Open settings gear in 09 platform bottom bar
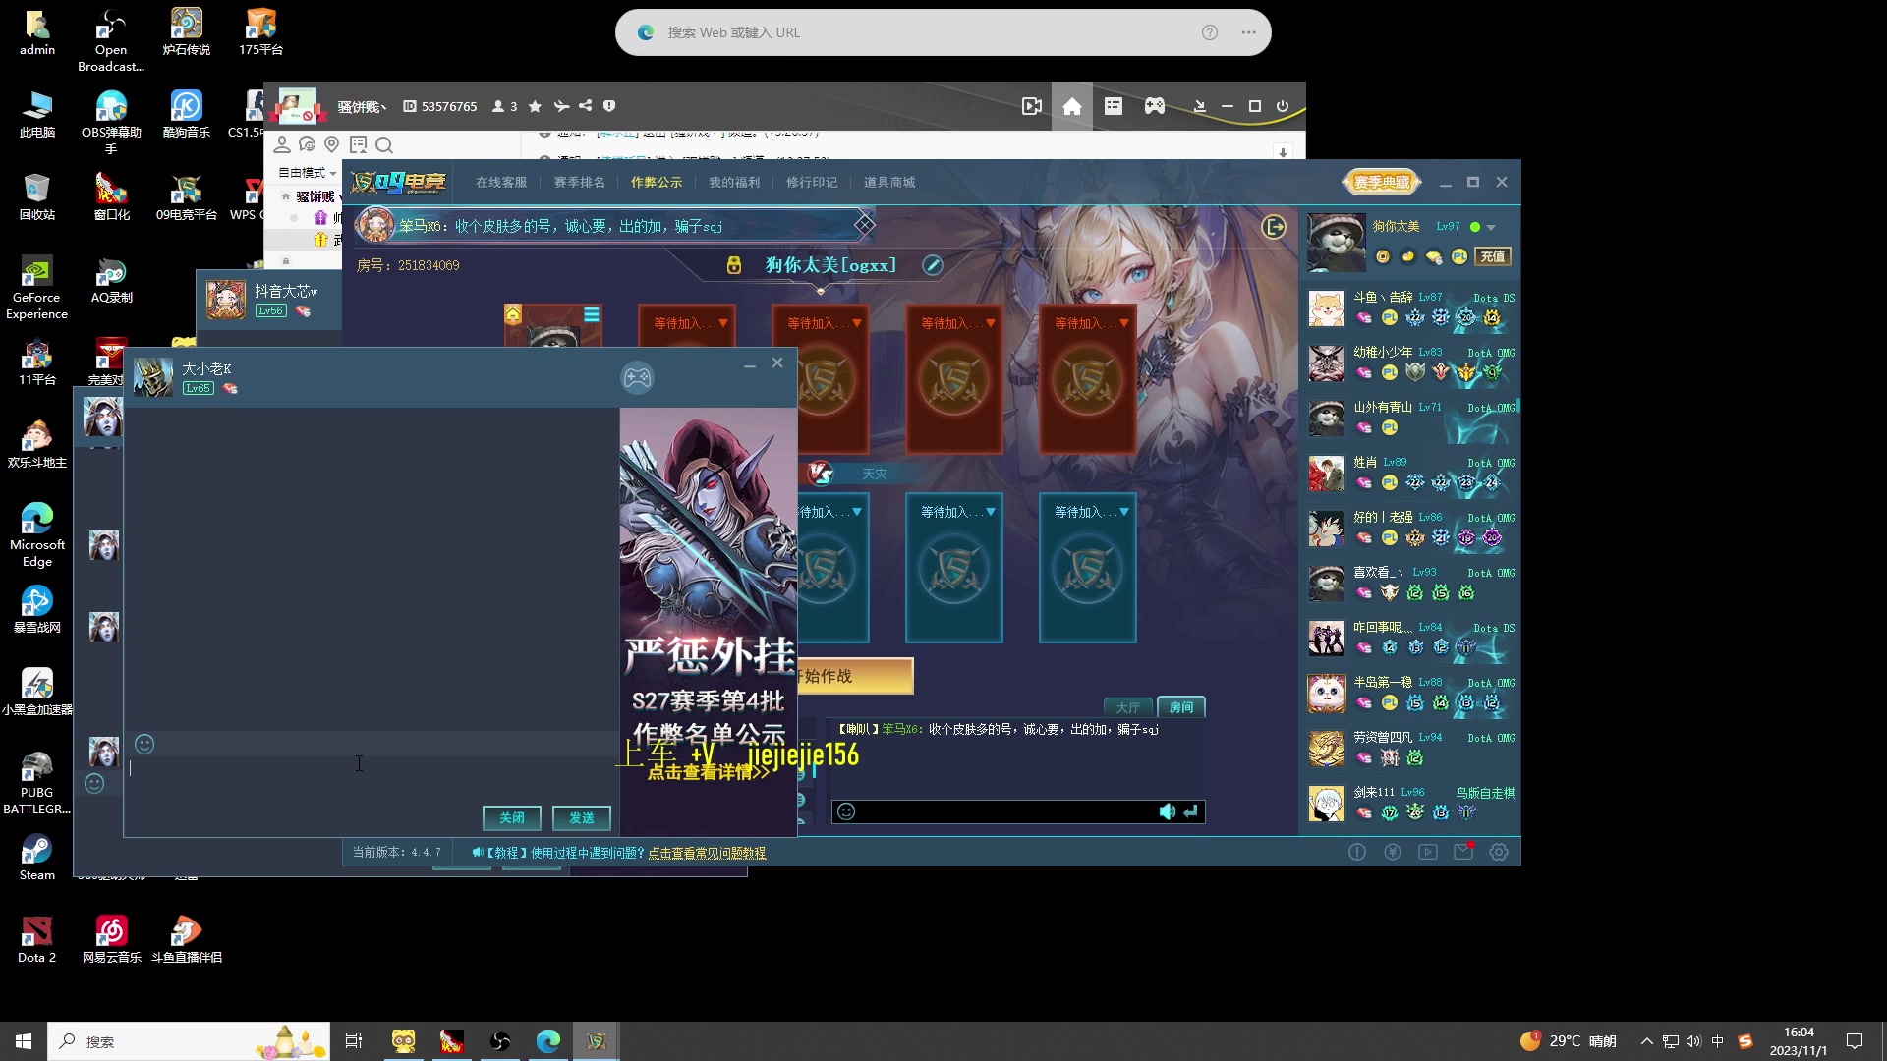This screenshot has height=1061, width=1887. tap(1499, 852)
